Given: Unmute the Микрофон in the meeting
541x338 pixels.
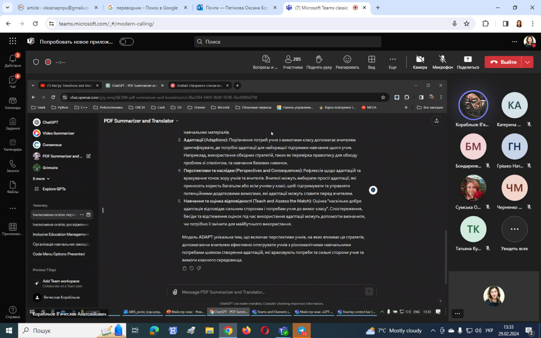Looking at the screenshot, I should tap(443, 62).
